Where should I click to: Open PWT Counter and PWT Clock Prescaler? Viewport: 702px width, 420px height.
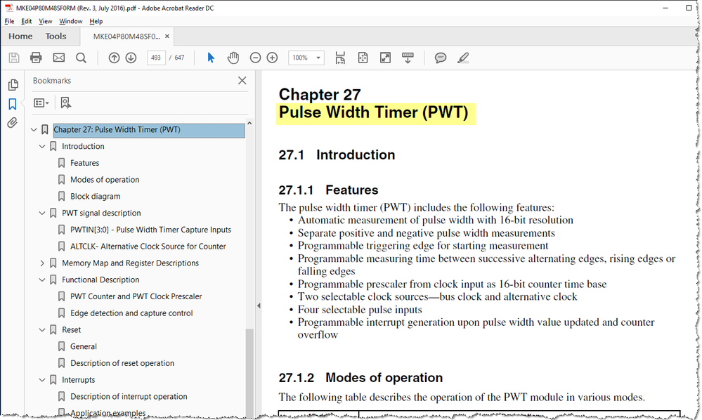click(136, 296)
